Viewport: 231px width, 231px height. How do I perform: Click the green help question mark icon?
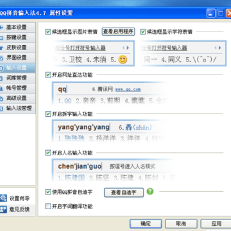click(150, 191)
